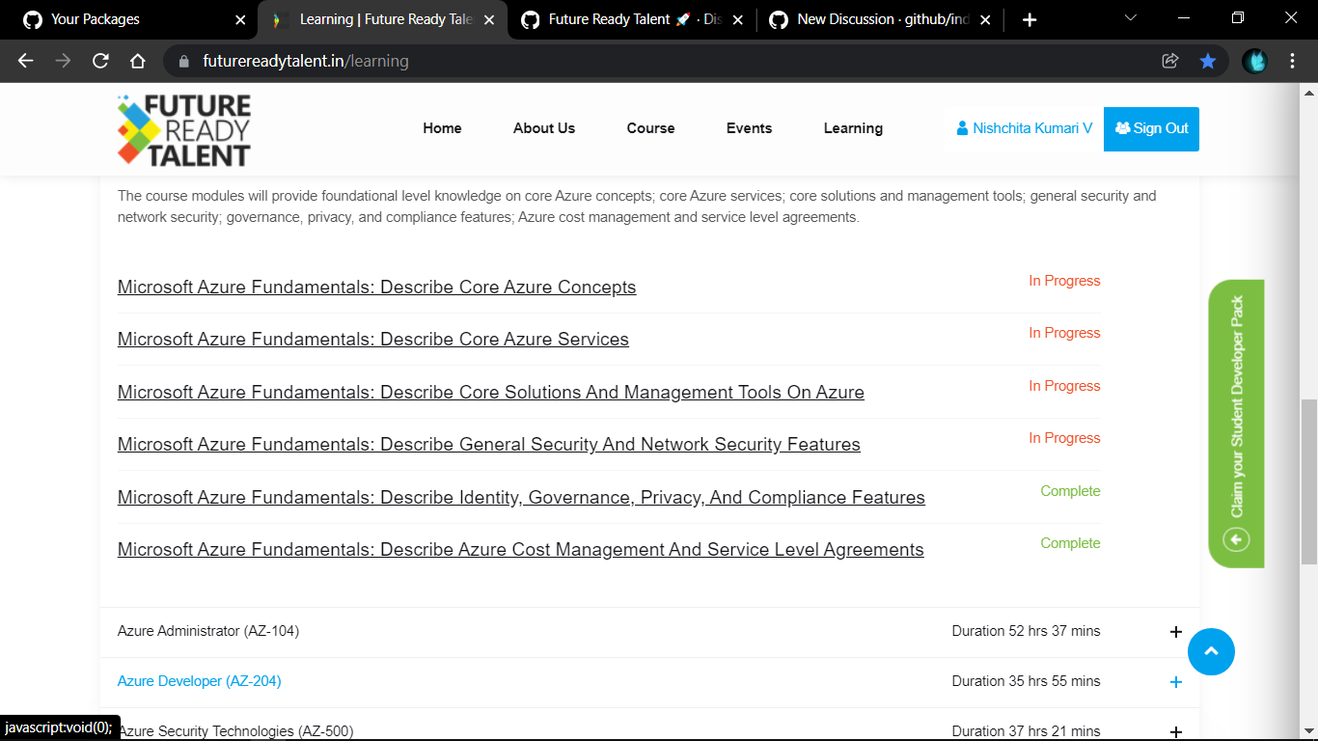Click Duration 52 hrs 37 mins text

(1026, 631)
